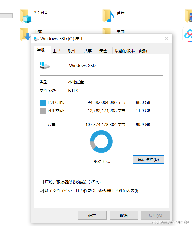This screenshot has width=192, height=226.
Task: Open the 3D 对象 folder icon
Action: coord(25,16)
